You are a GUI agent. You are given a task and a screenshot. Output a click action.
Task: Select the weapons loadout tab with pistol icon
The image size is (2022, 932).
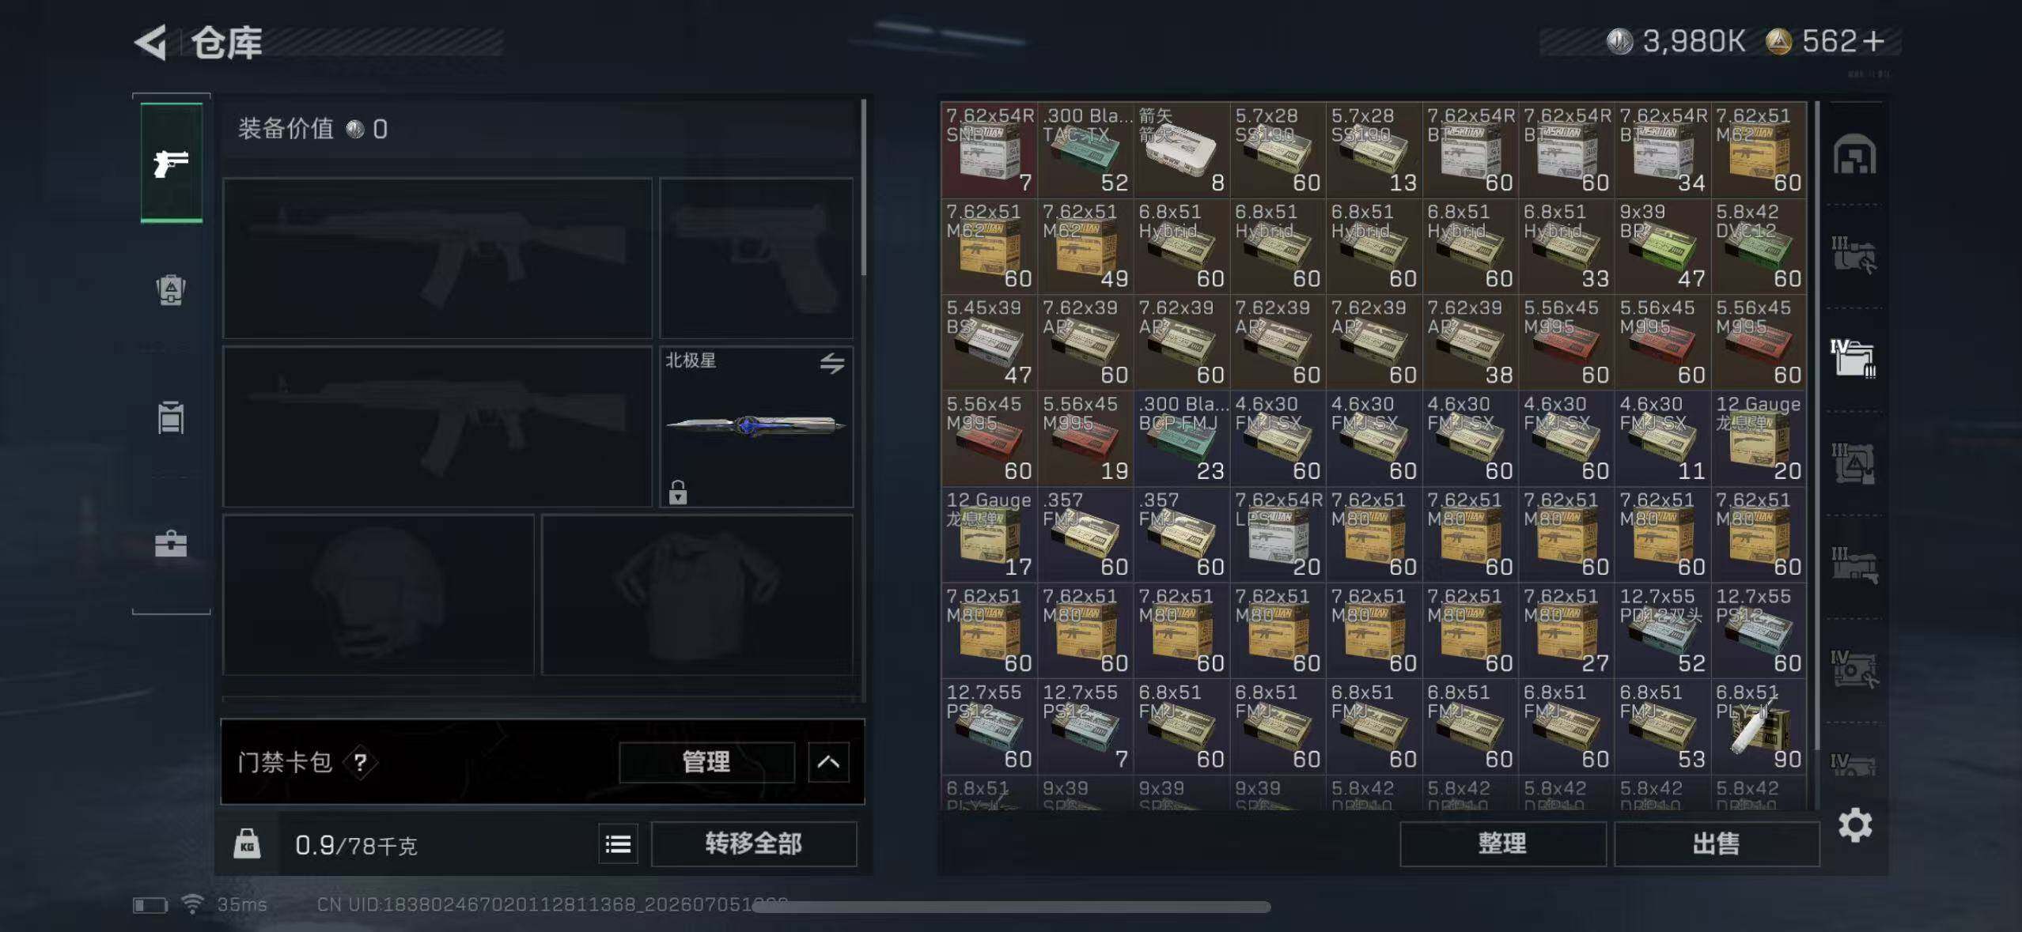pos(172,163)
